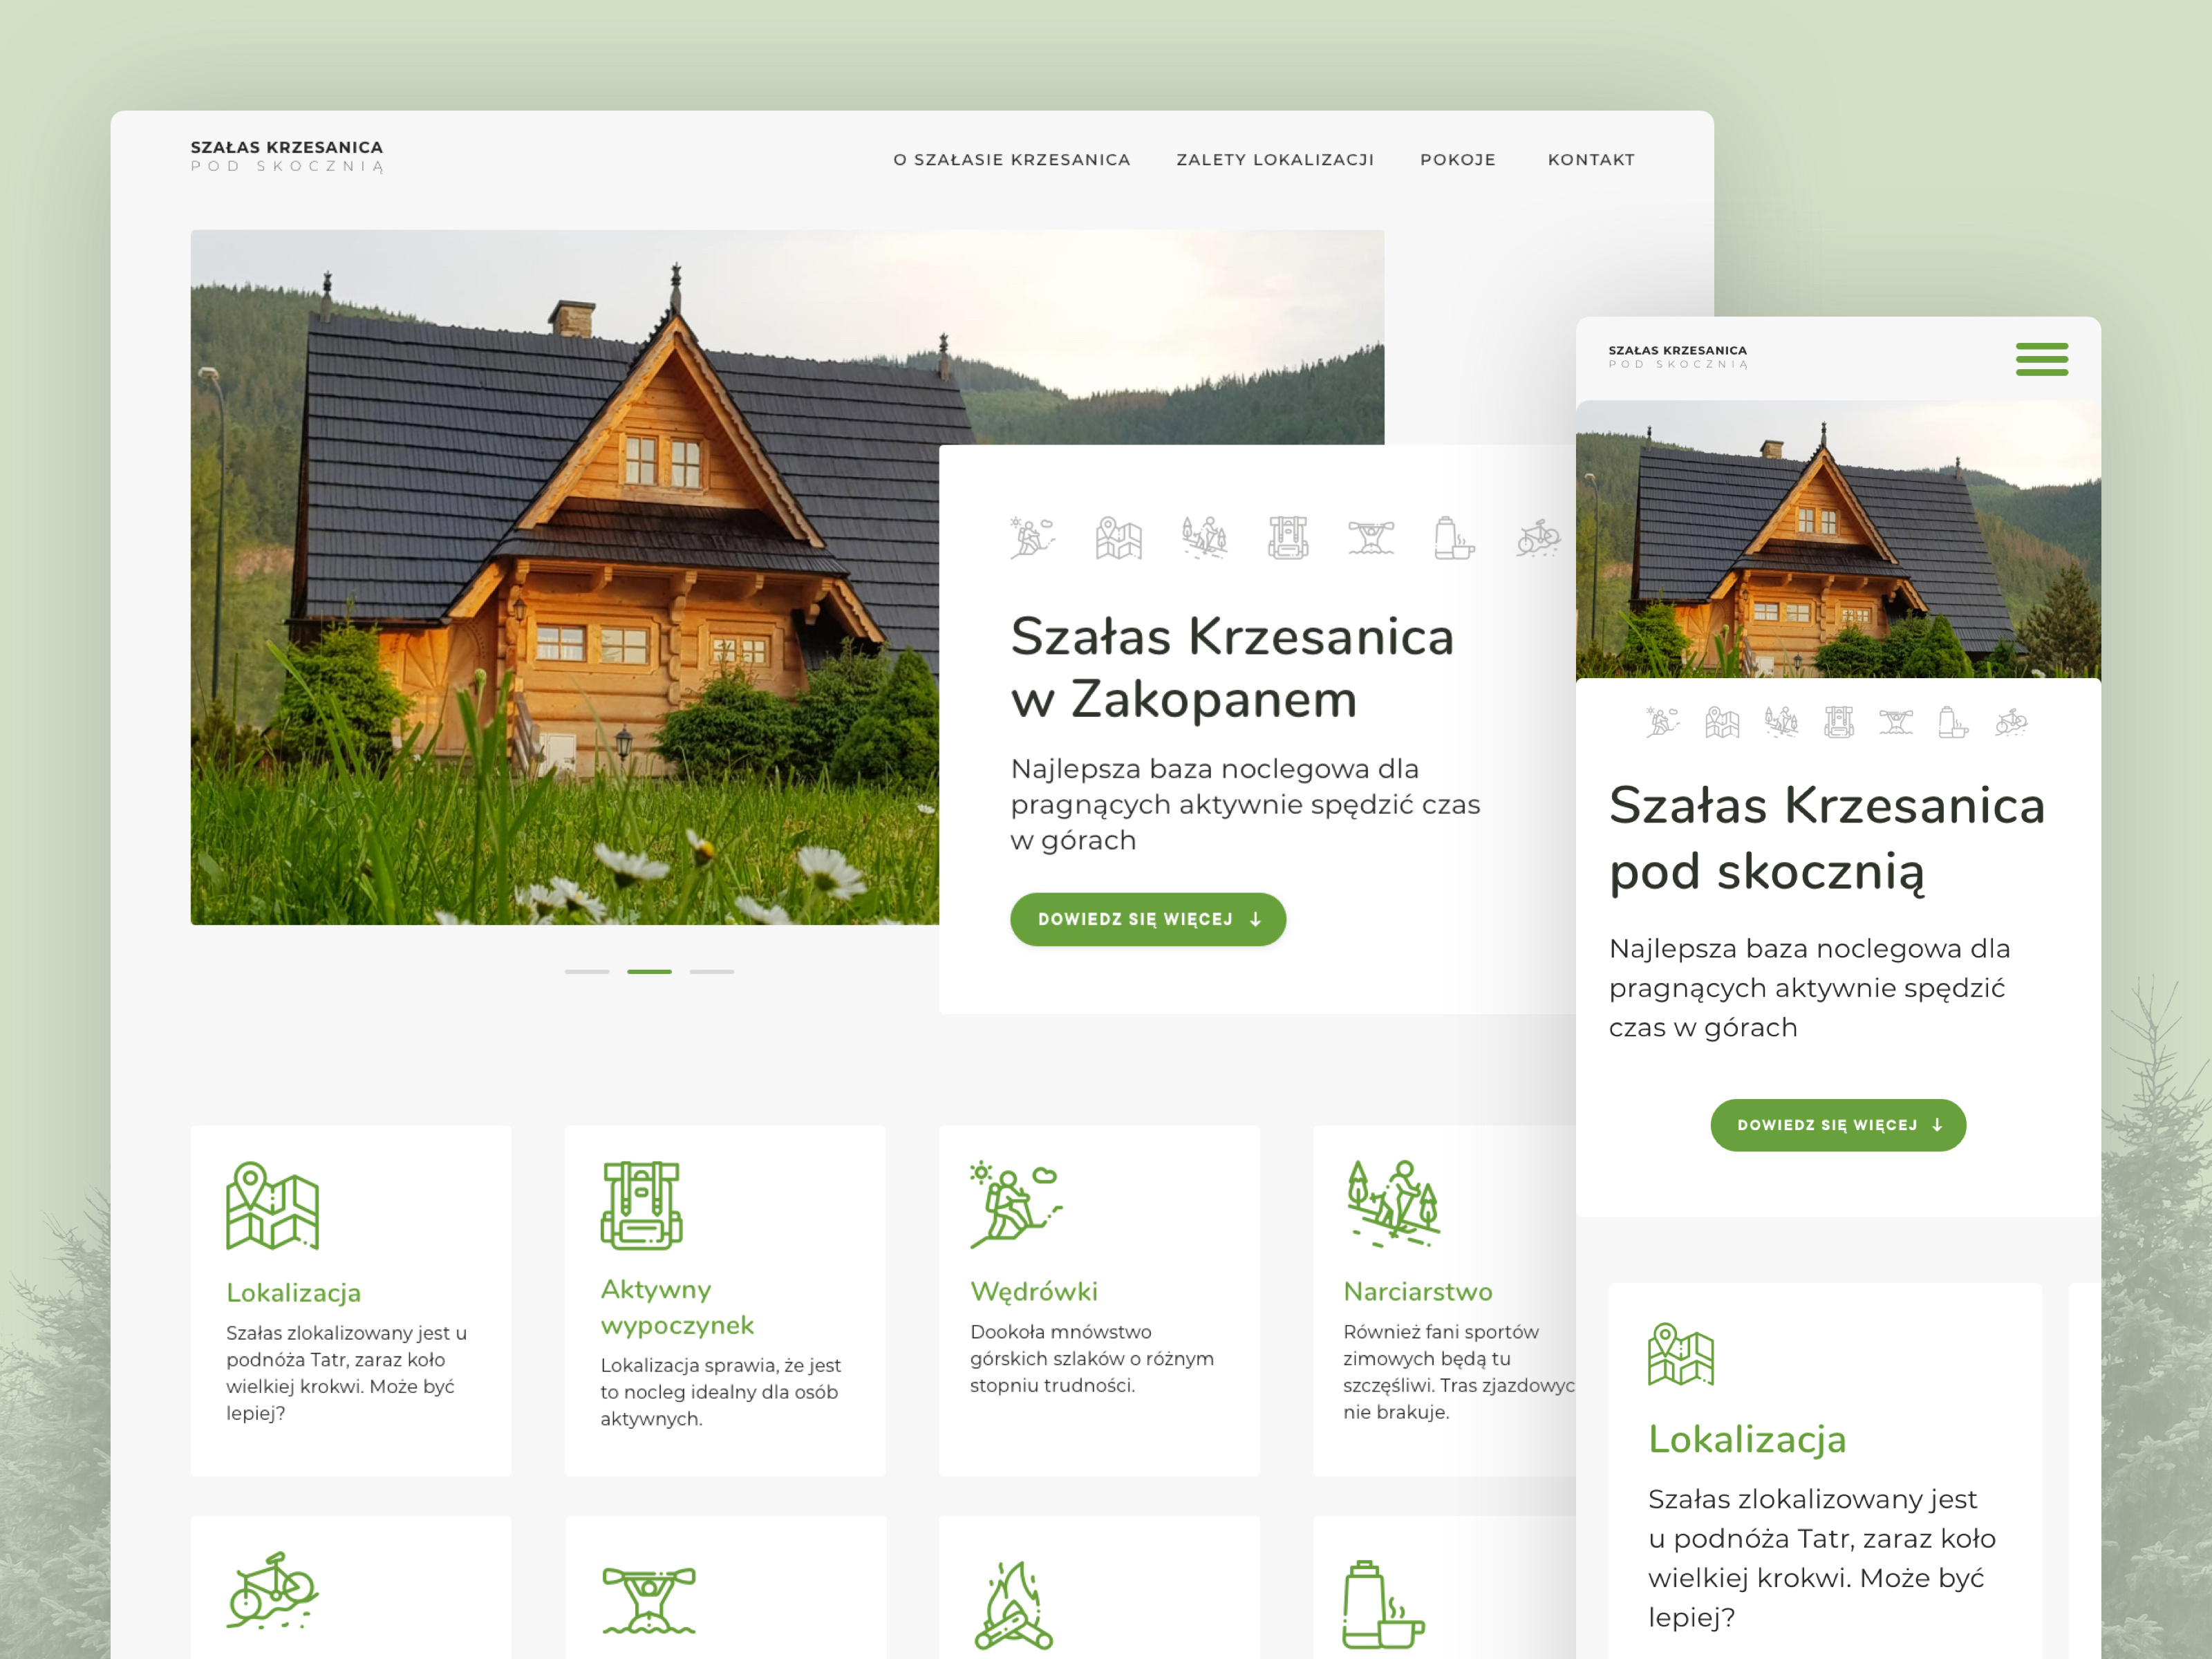Click green backpack icon above Aktywny wypoczynek
The width and height of the screenshot is (2212, 1659).
tap(641, 1205)
